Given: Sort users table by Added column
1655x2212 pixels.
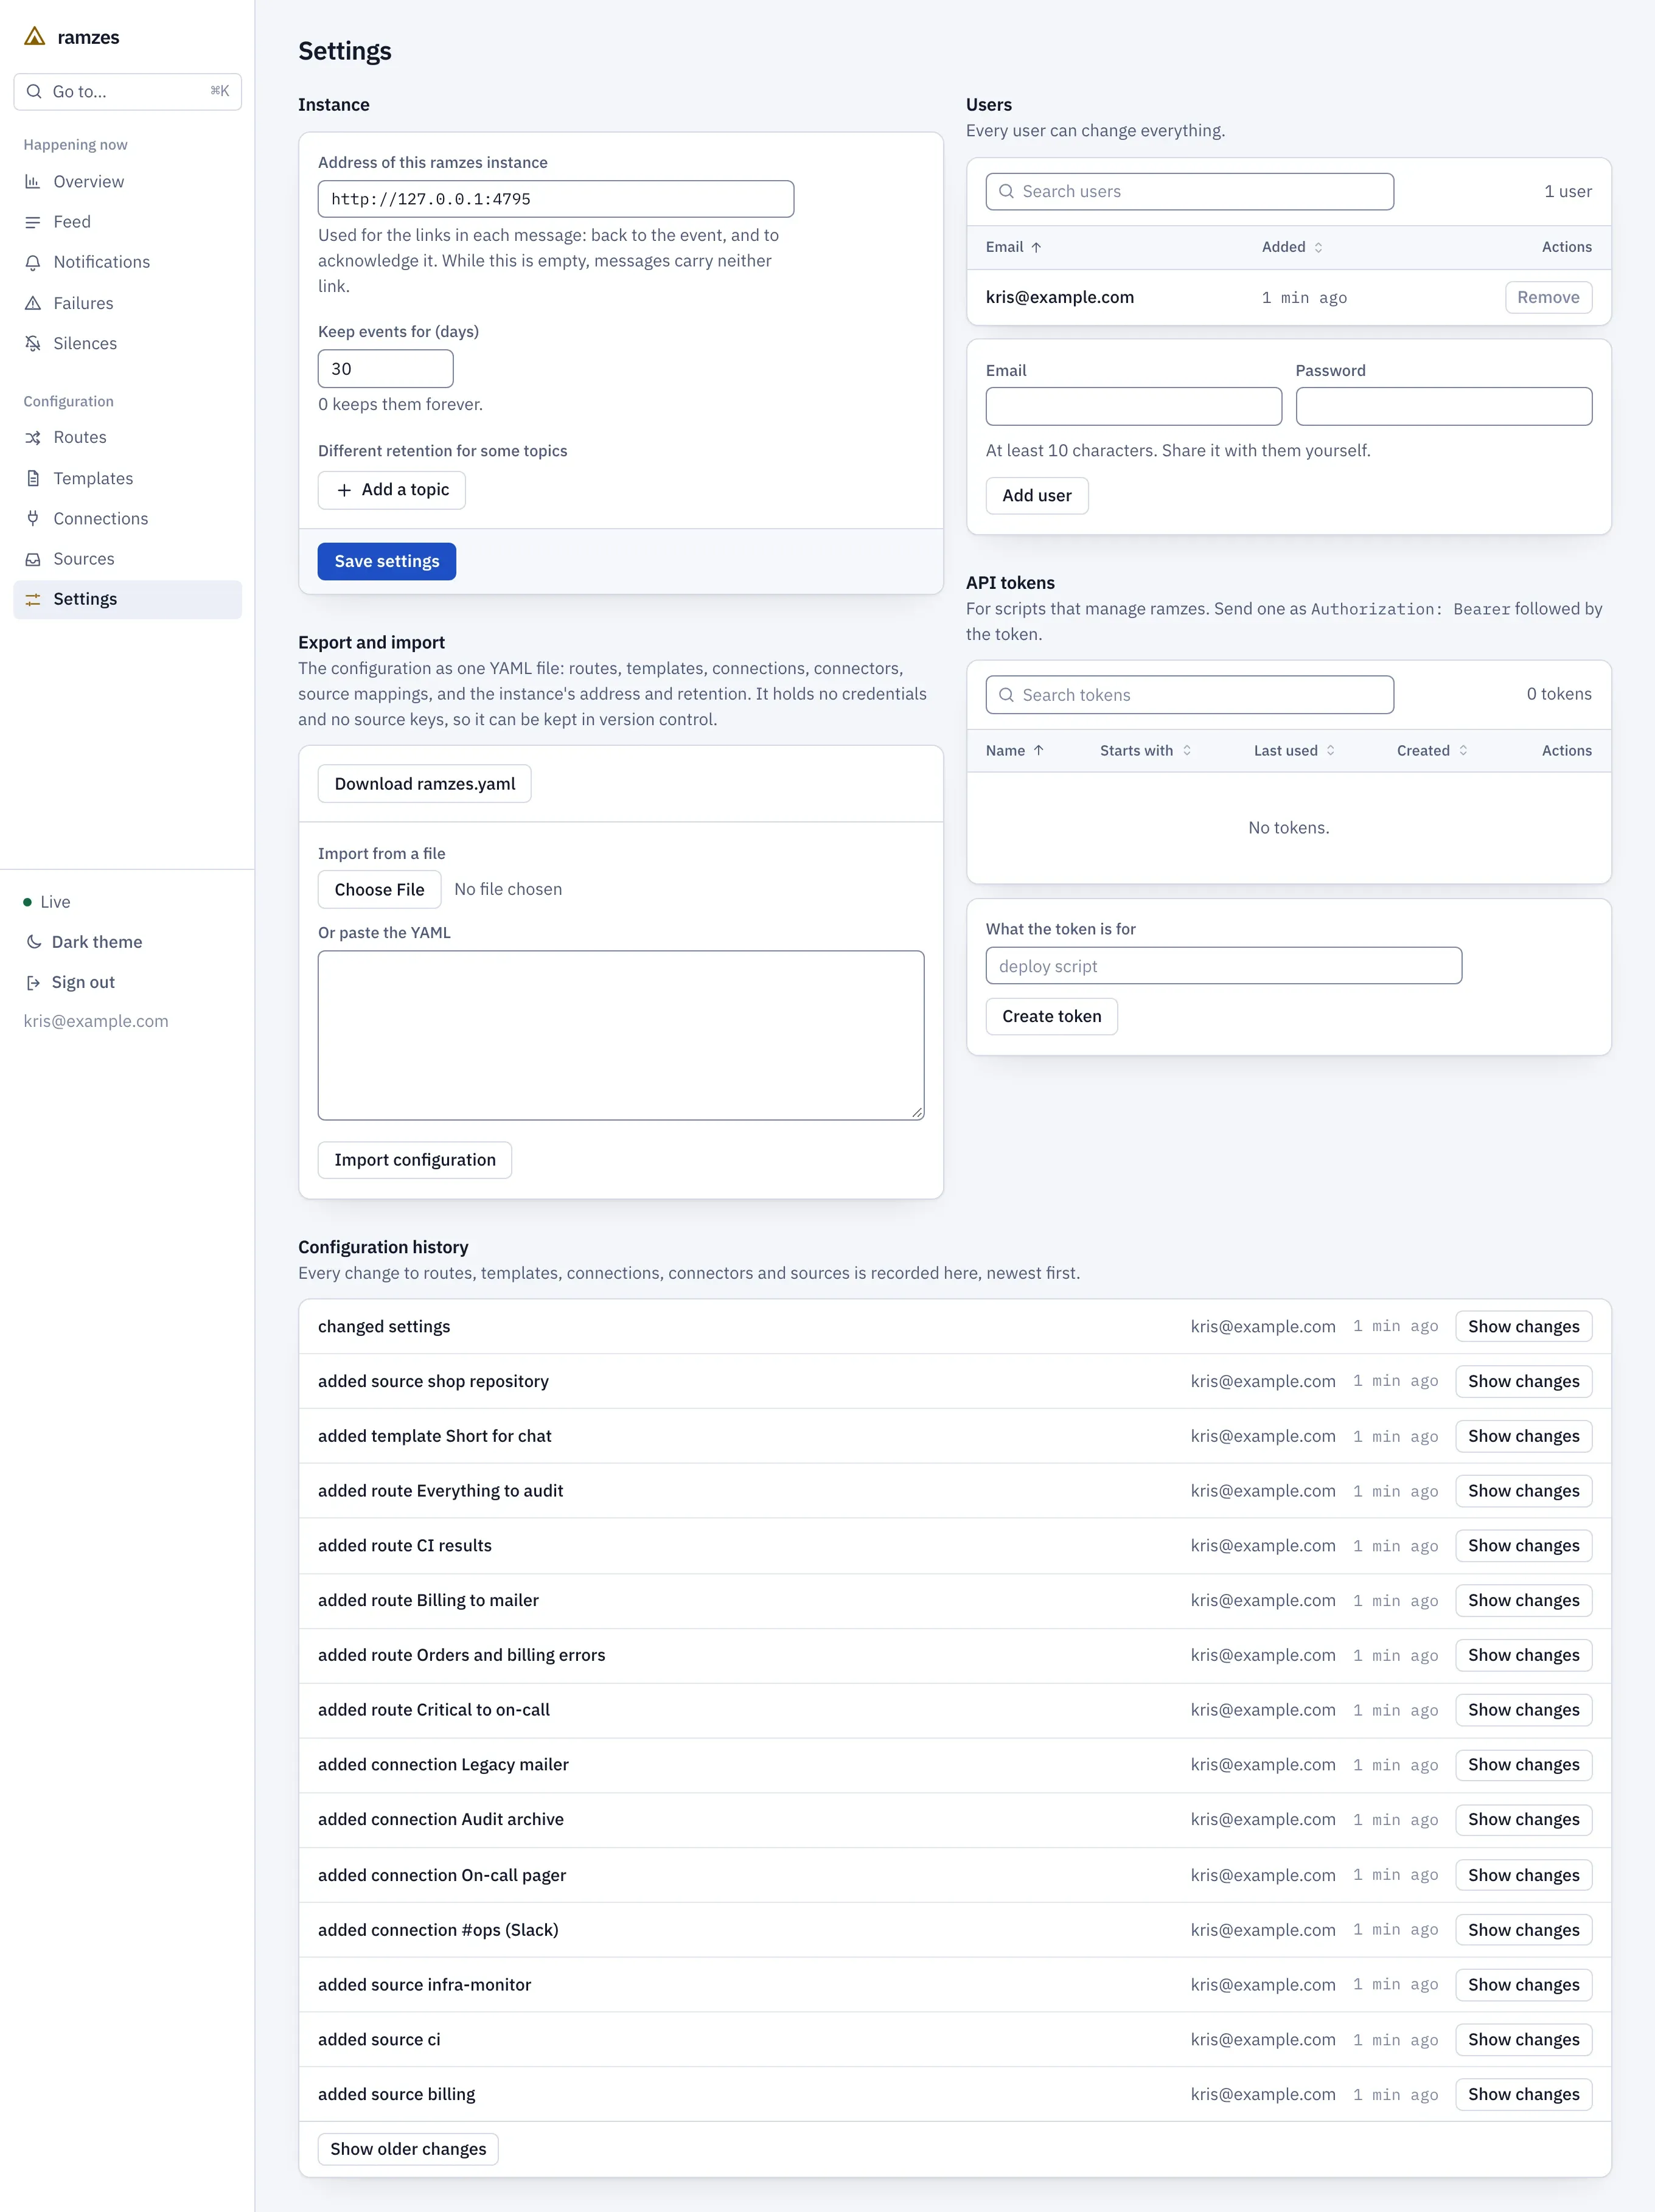Looking at the screenshot, I should pos(1292,247).
